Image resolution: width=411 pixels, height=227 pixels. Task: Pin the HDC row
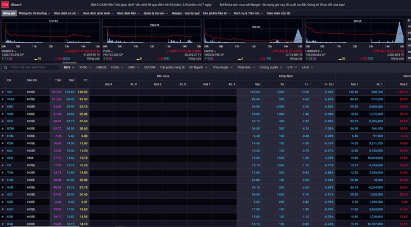pyautogui.click(x=3, y=210)
